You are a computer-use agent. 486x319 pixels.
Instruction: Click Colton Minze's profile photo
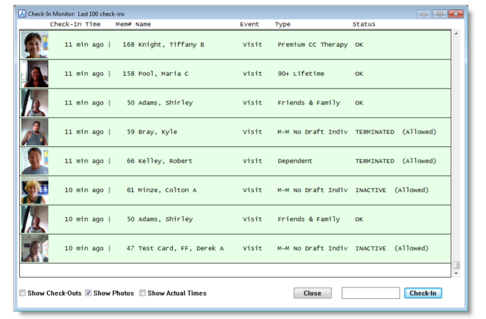pyautogui.click(x=34, y=190)
